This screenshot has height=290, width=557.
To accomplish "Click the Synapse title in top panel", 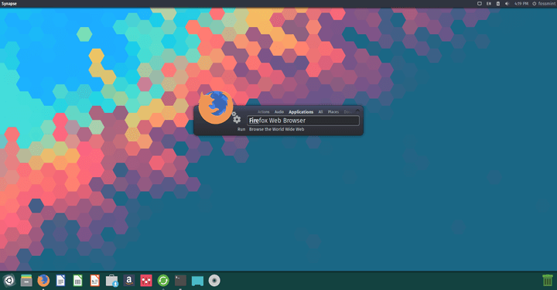I will pos(9,4).
